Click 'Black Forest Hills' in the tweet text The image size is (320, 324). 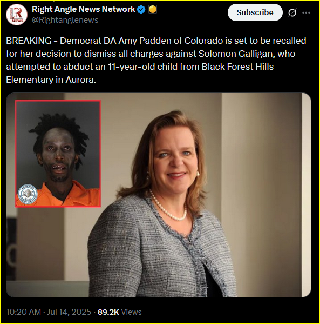237,67
